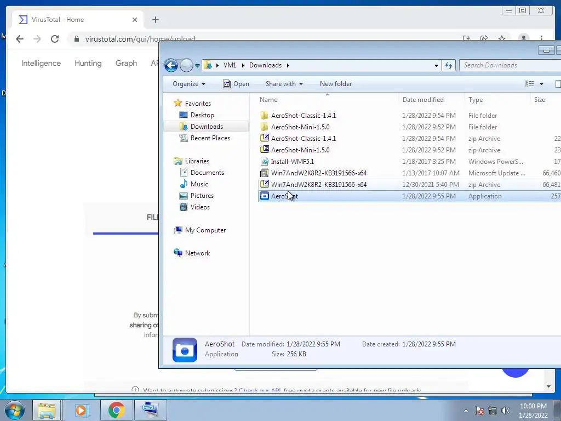Click the AeroShot application file icon
Image resolution: width=561 pixels, height=421 pixels.
[265, 196]
